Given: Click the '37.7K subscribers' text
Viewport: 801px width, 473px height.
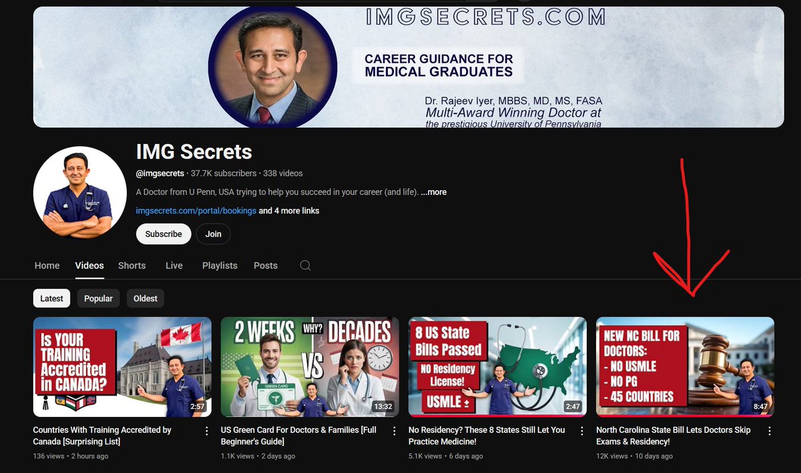Looking at the screenshot, I should tap(224, 173).
